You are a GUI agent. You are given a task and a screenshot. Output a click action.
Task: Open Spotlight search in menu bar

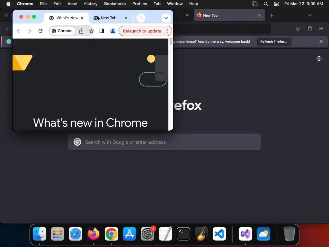click(266, 4)
